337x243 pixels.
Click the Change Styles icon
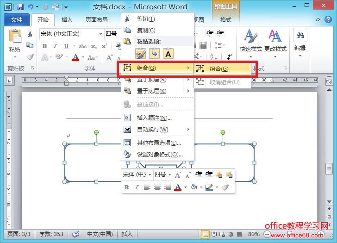click(275, 36)
